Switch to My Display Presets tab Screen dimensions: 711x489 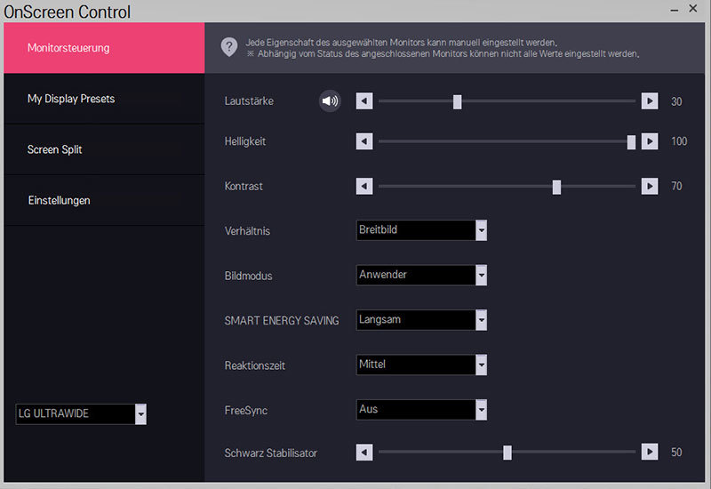(104, 99)
